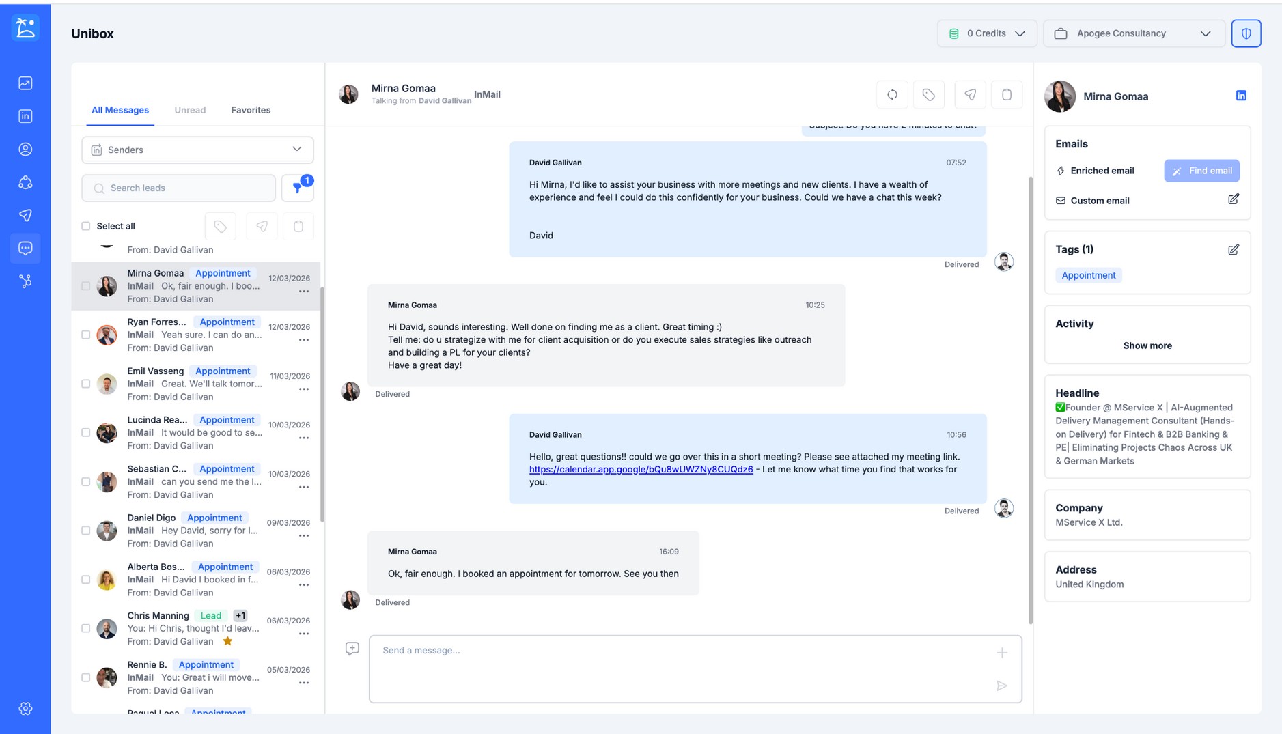Open the LinkedIn accounts sidebar icon
The width and height of the screenshot is (1282, 734).
click(x=25, y=116)
